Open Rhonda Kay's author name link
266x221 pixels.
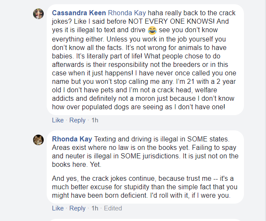(71, 139)
